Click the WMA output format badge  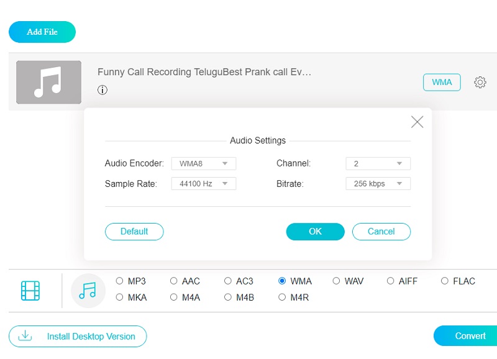(x=442, y=81)
